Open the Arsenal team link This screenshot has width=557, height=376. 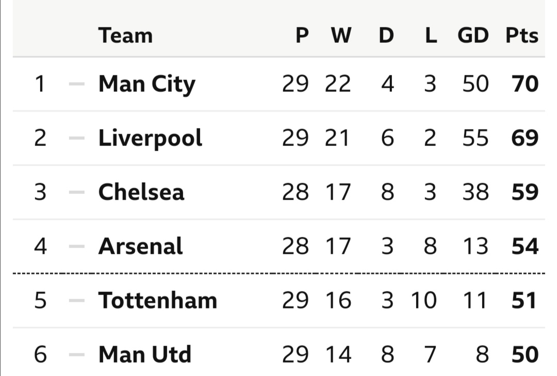140,247
